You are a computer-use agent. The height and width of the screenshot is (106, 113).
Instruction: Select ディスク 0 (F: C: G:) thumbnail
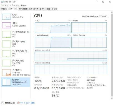point(6,34)
